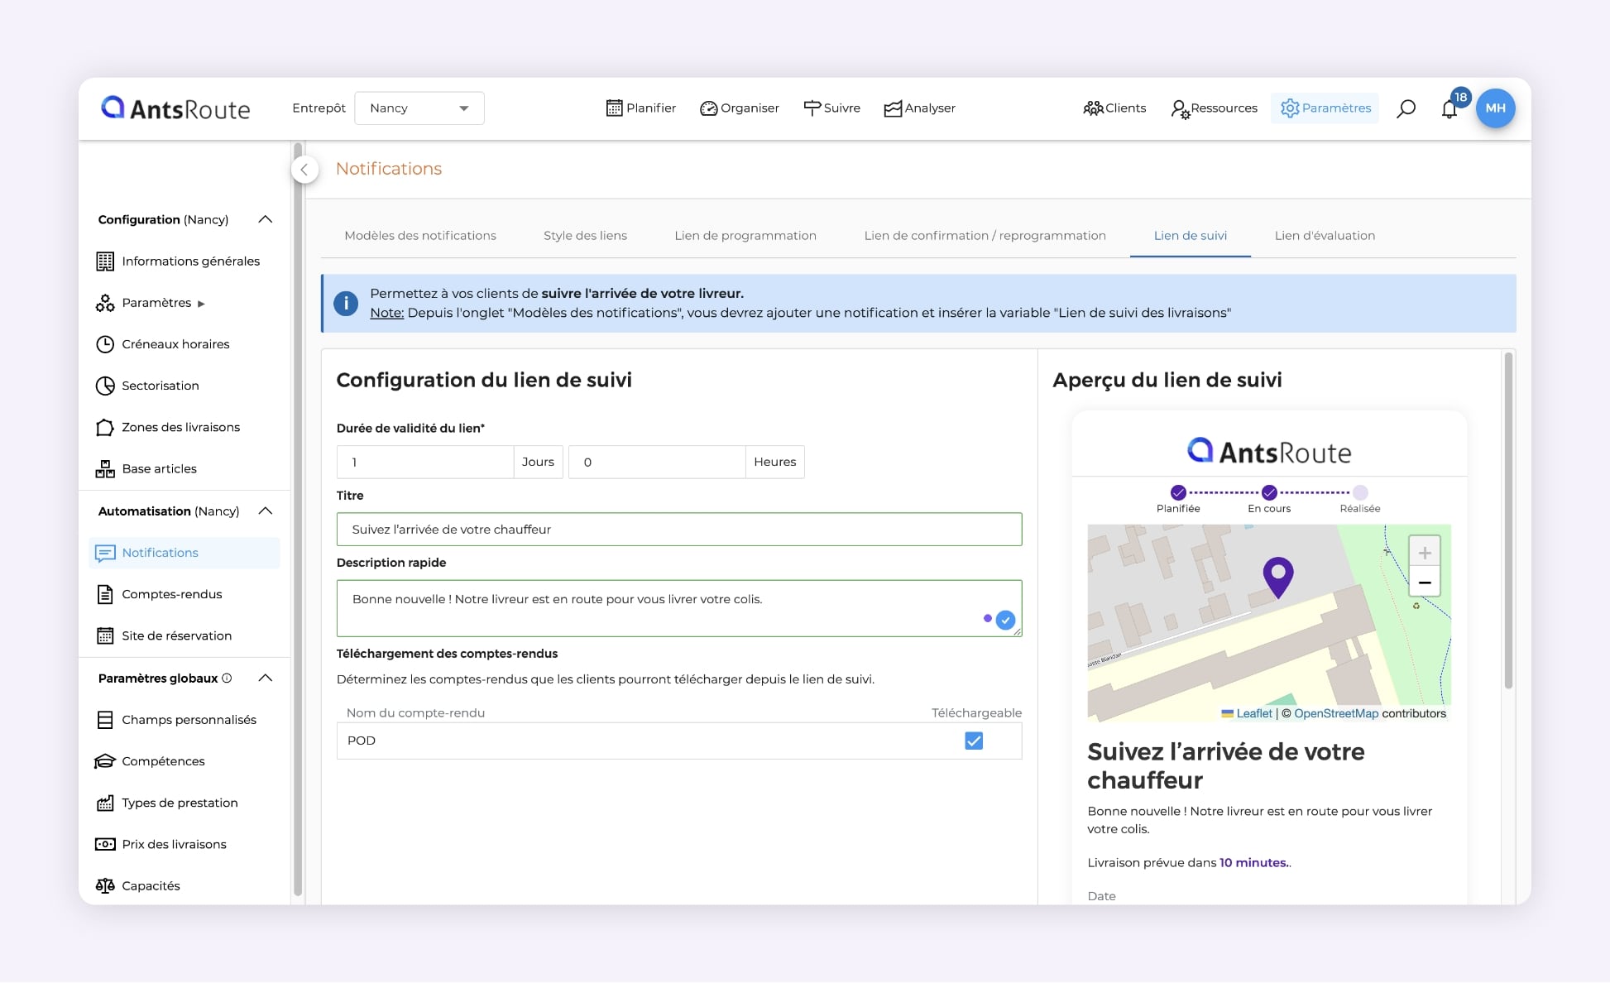Select the Organiser icon in top navigation
Screen dimensions: 1610x983
click(709, 108)
